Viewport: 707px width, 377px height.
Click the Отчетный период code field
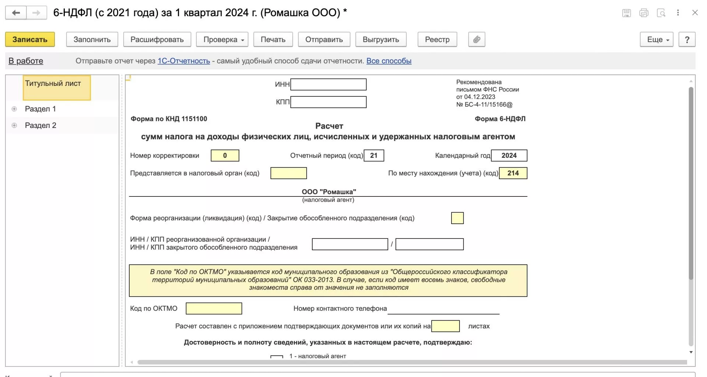coord(374,156)
